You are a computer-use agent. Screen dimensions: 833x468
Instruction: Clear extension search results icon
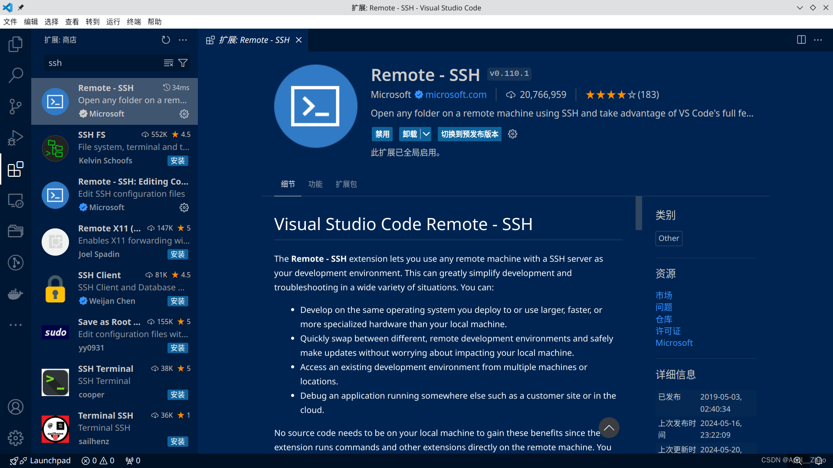[x=168, y=63]
